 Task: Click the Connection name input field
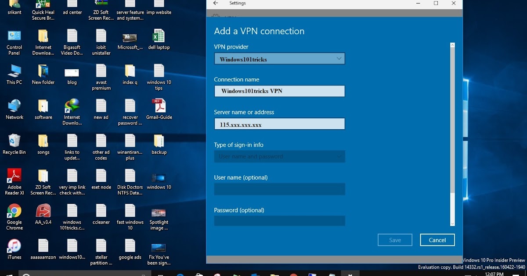click(x=279, y=91)
